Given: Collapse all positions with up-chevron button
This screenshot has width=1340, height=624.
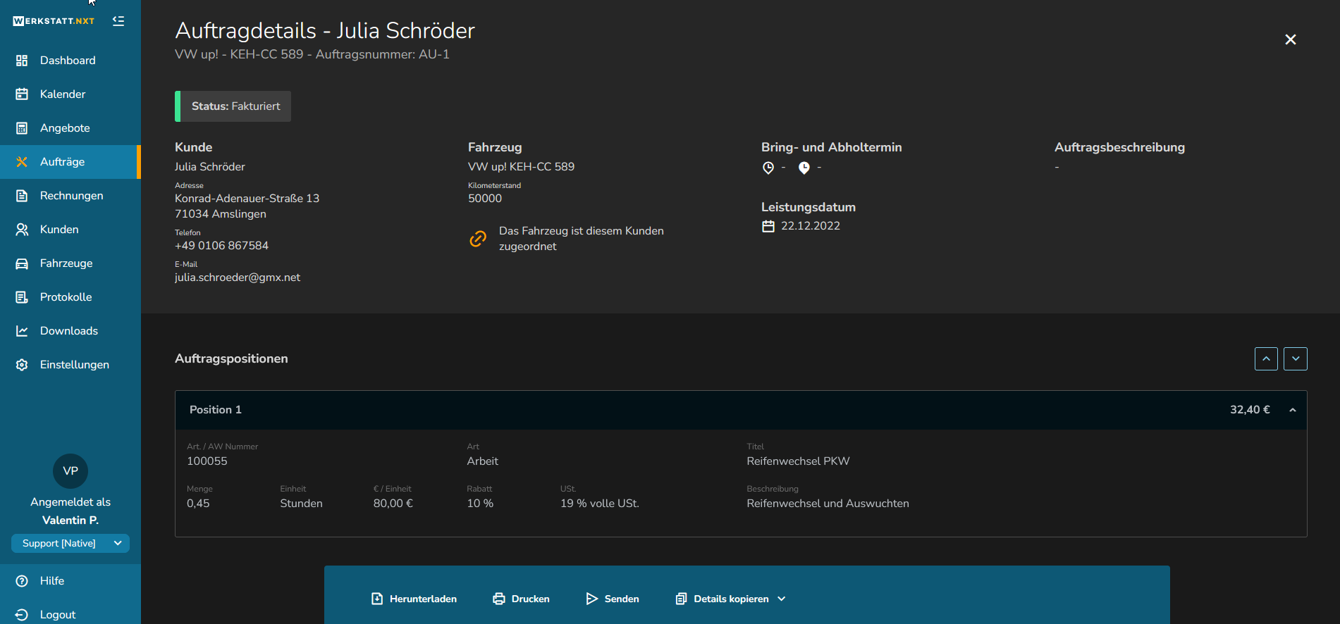Looking at the screenshot, I should tap(1266, 358).
